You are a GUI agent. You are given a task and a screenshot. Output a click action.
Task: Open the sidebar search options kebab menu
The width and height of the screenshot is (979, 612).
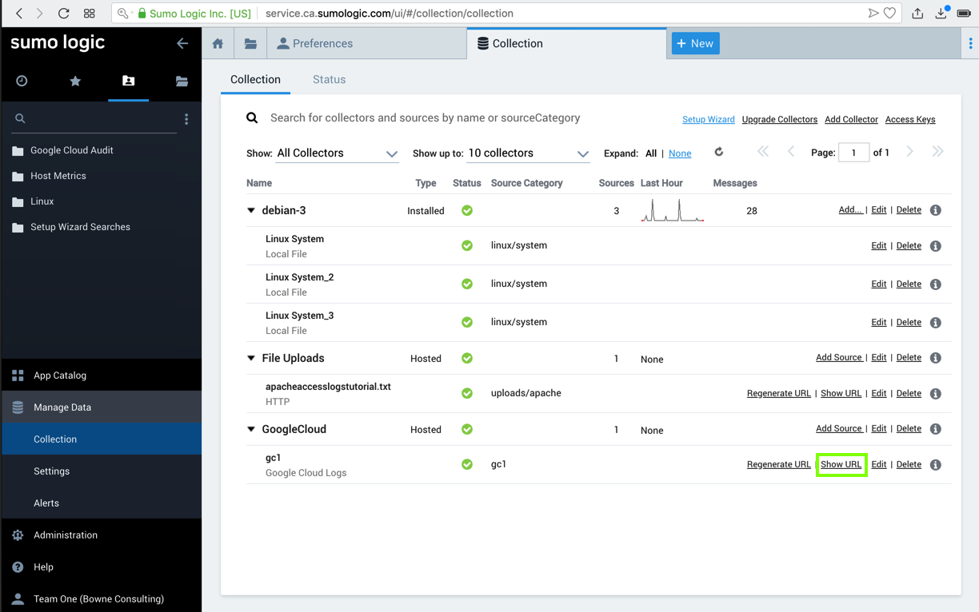point(186,119)
